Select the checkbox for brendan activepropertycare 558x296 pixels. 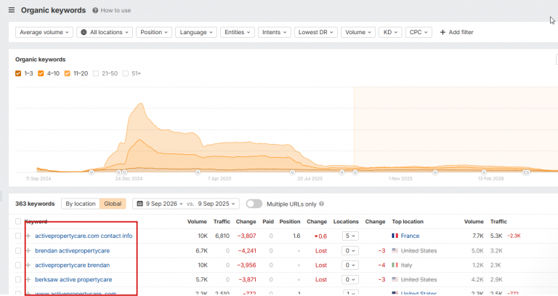(18, 251)
